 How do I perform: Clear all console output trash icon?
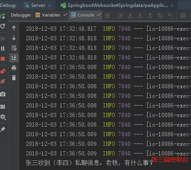click(14, 78)
